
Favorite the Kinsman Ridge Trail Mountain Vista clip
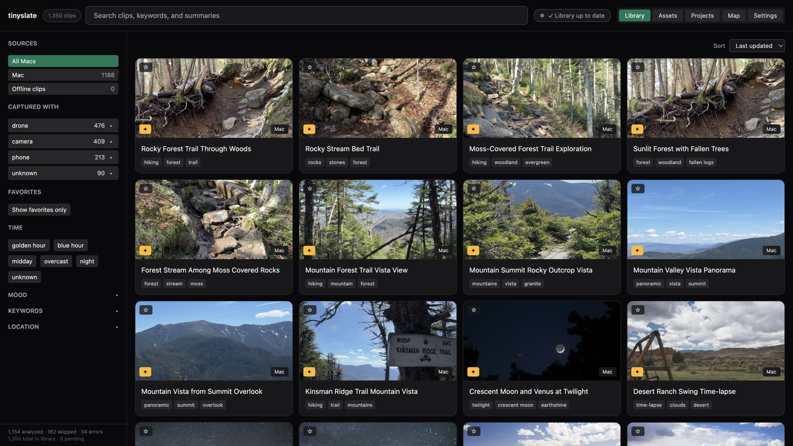(310, 310)
